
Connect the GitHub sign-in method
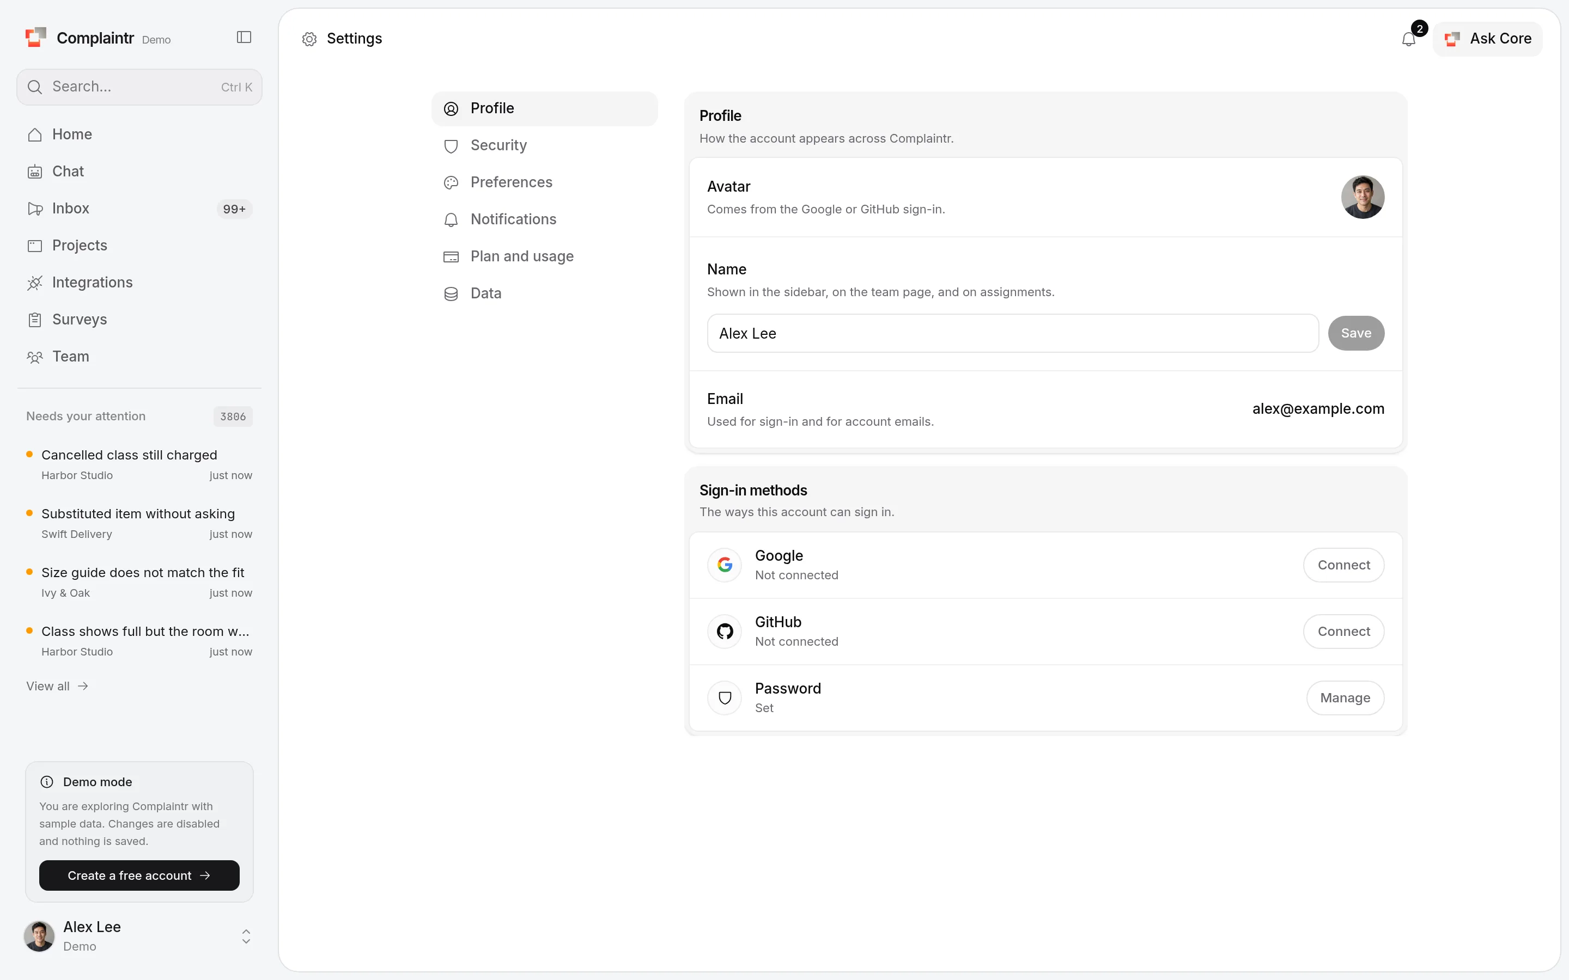coord(1343,632)
